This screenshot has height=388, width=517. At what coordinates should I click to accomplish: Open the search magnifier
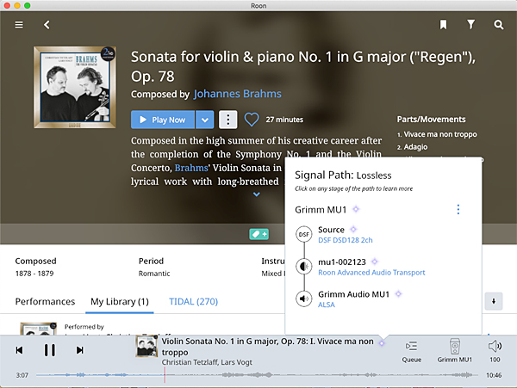coord(499,25)
